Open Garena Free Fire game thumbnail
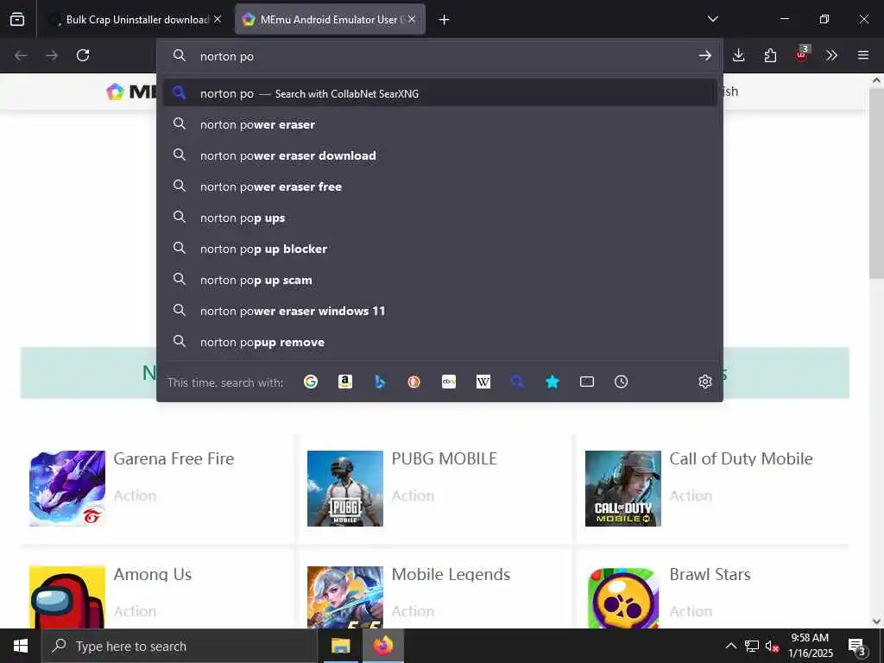 (x=67, y=489)
